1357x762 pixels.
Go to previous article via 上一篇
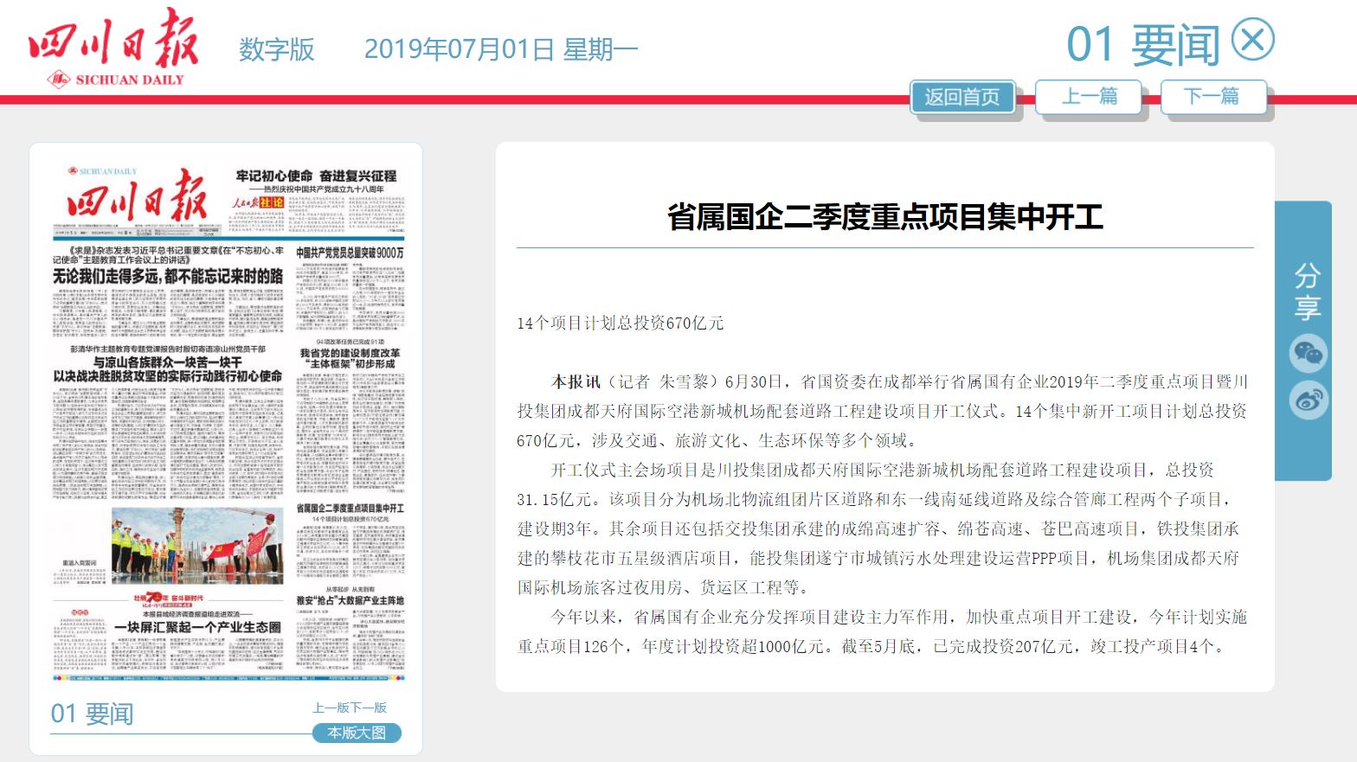click(x=1089, y=97)
